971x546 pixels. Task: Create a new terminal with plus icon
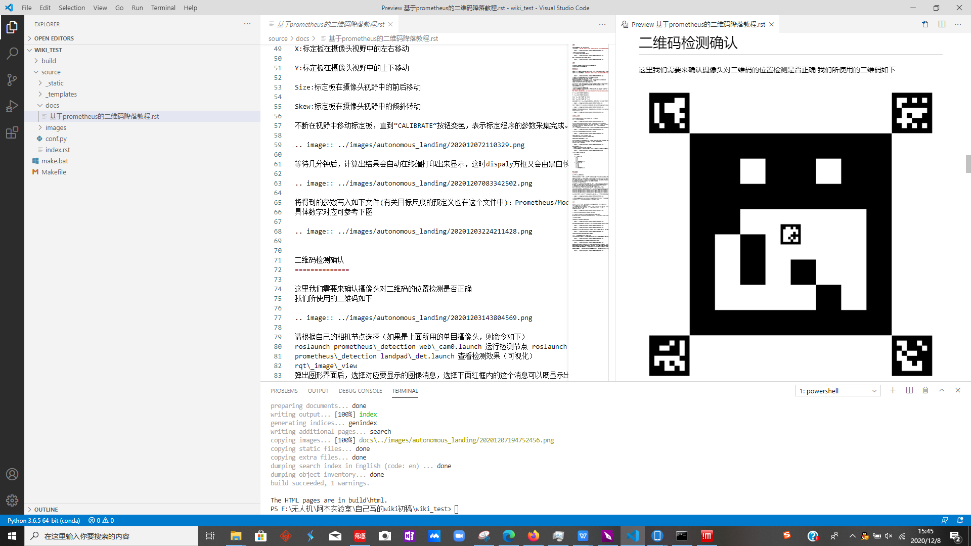point(893,390)
